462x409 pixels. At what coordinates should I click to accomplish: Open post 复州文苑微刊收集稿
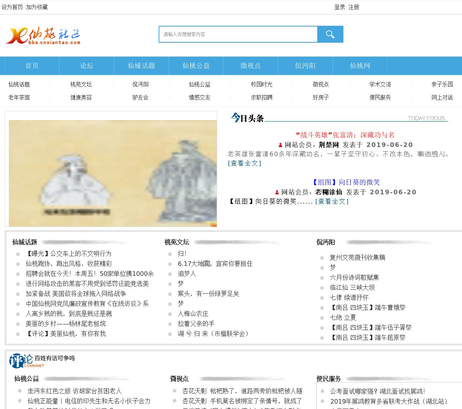pos(358,258)
